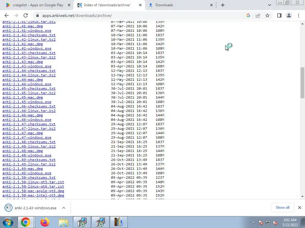305x228 pixels.
Task: Close the craigslist Google Play tab
Action: click(x=69, y=5)
